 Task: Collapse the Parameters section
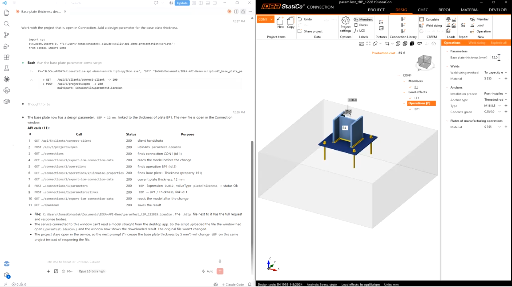447,51
